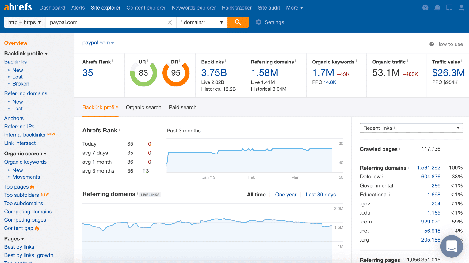Open the How to use link

(x=446, y=44)
